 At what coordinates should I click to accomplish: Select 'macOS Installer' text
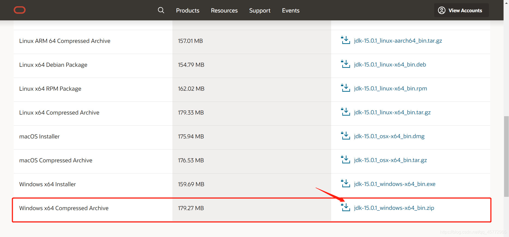39,137
